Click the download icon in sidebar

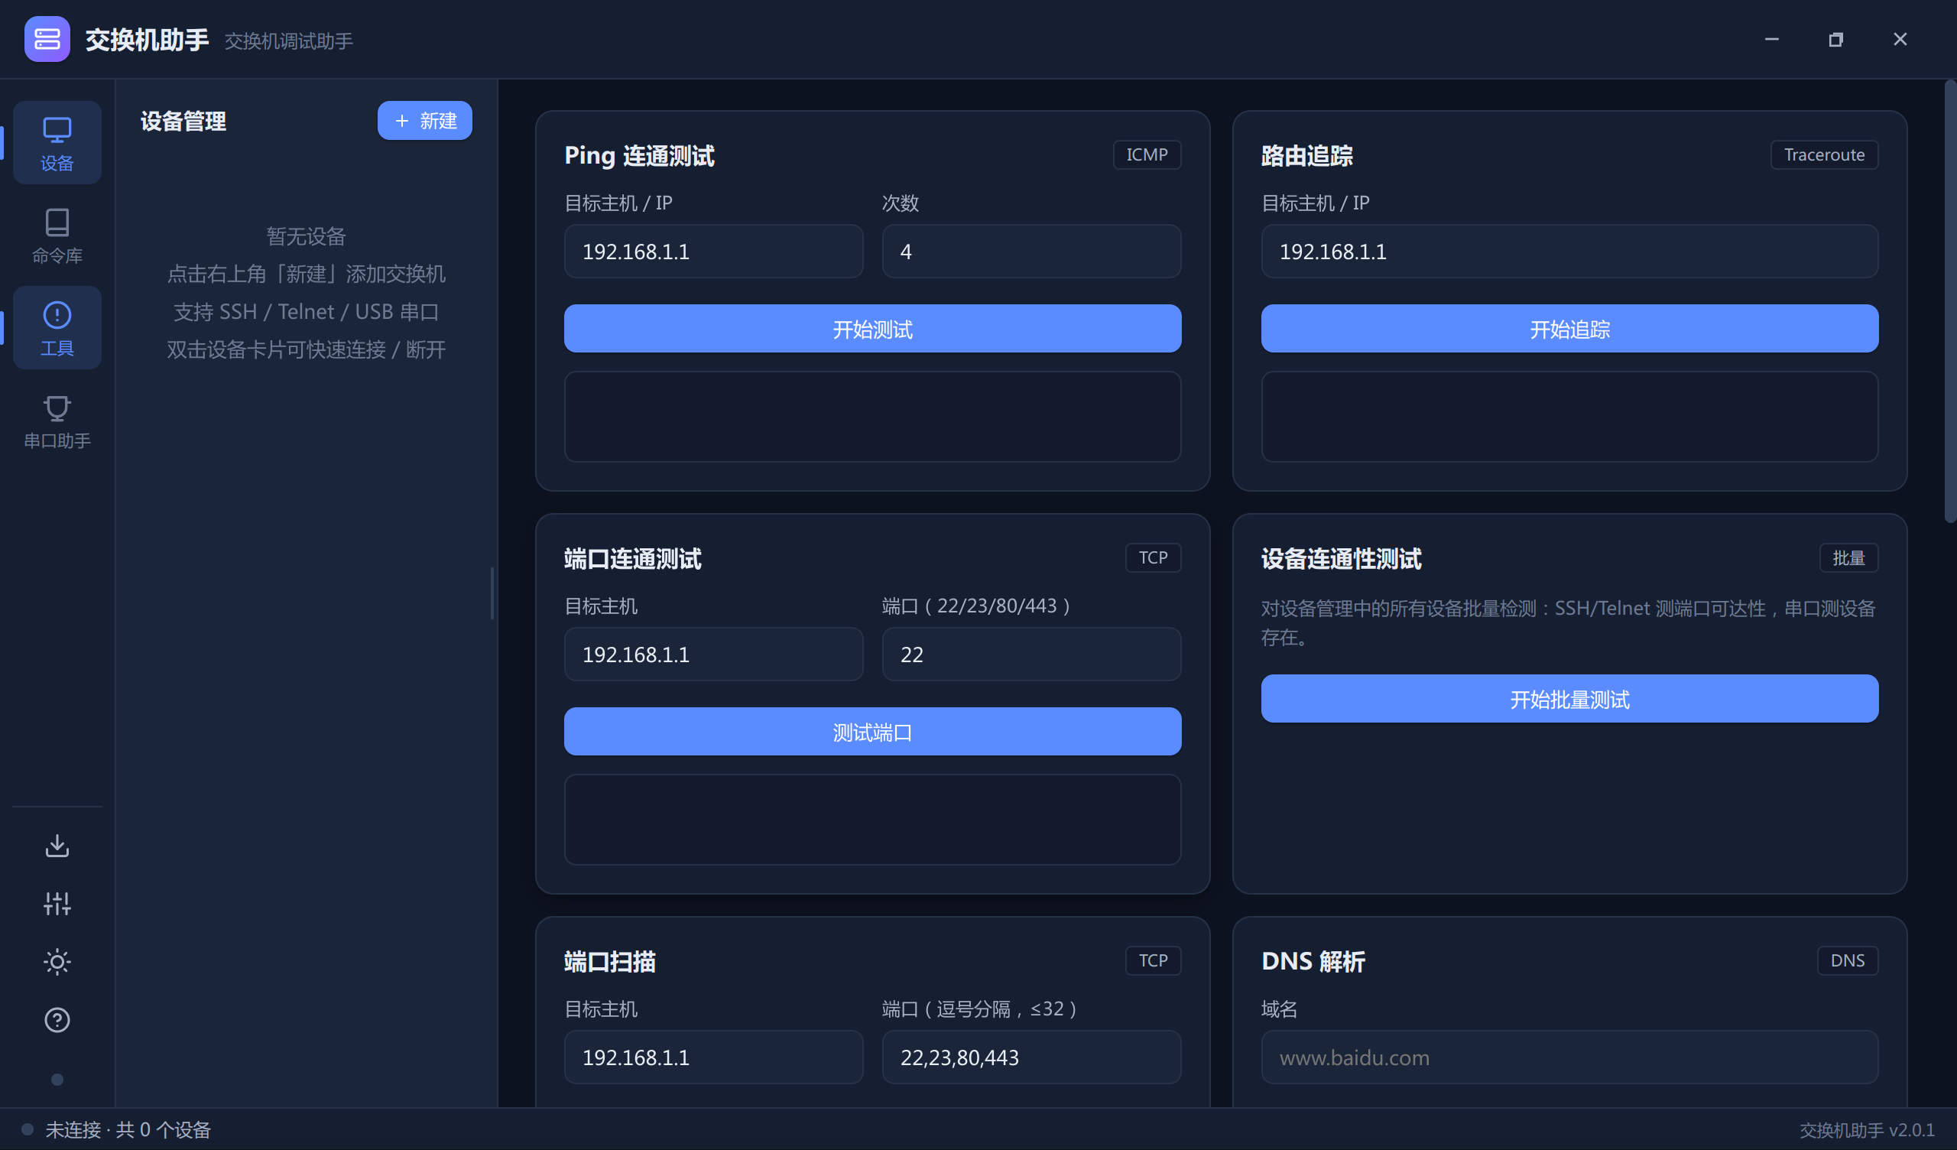[57, 846]
